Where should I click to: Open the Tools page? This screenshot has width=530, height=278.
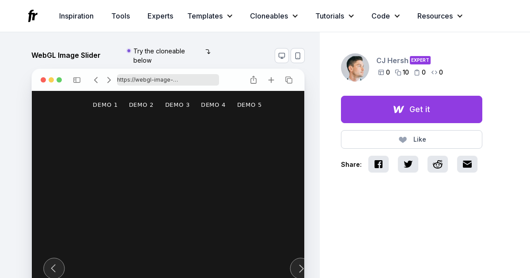(121, 16)
